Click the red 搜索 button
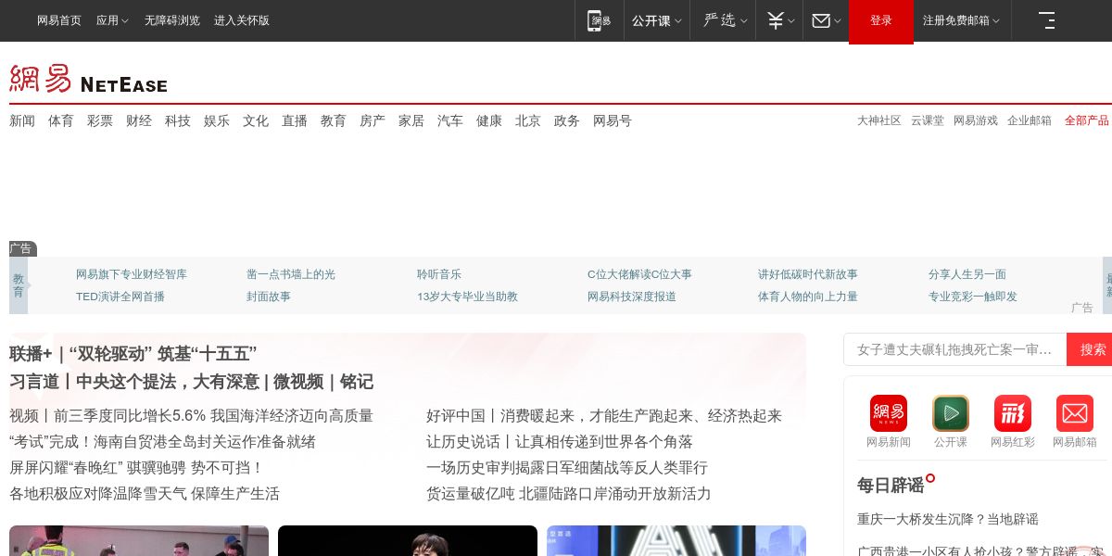 pyautogui.click(x=1092, y=349)
